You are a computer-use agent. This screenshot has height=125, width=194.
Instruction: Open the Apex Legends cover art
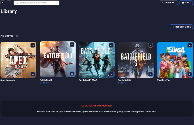(x=18, y=60)
